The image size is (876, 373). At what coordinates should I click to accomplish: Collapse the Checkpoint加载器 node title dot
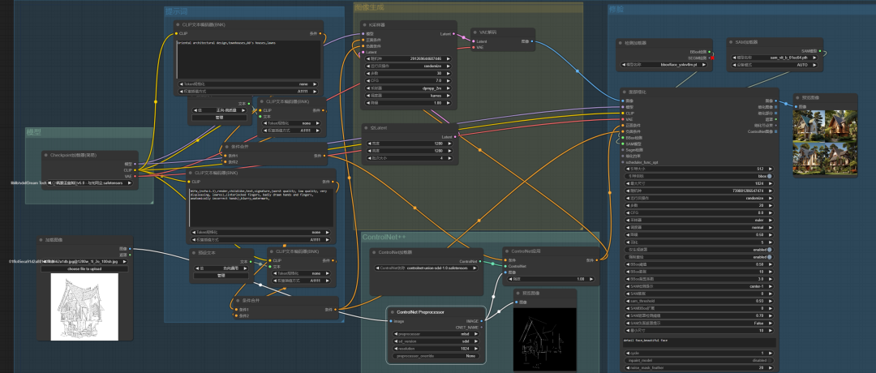(x=46, y=155)
